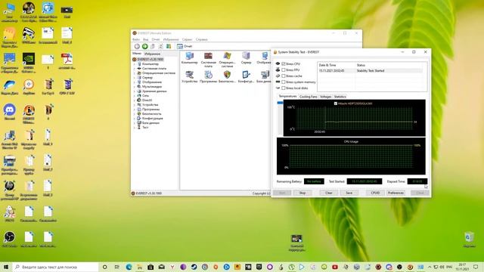484x272 pixels.
Task: Select the Stability Test Started log row
Action: tap(370, 70)
